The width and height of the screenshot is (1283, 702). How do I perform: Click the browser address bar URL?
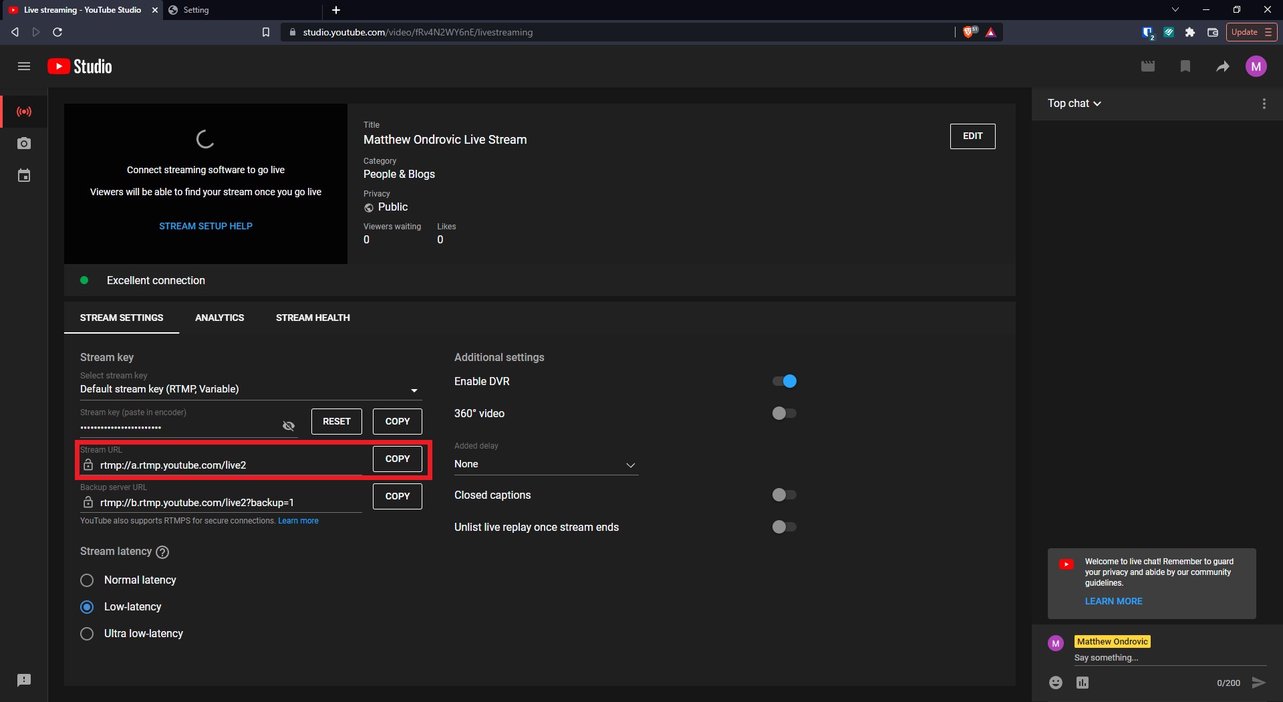418,32
